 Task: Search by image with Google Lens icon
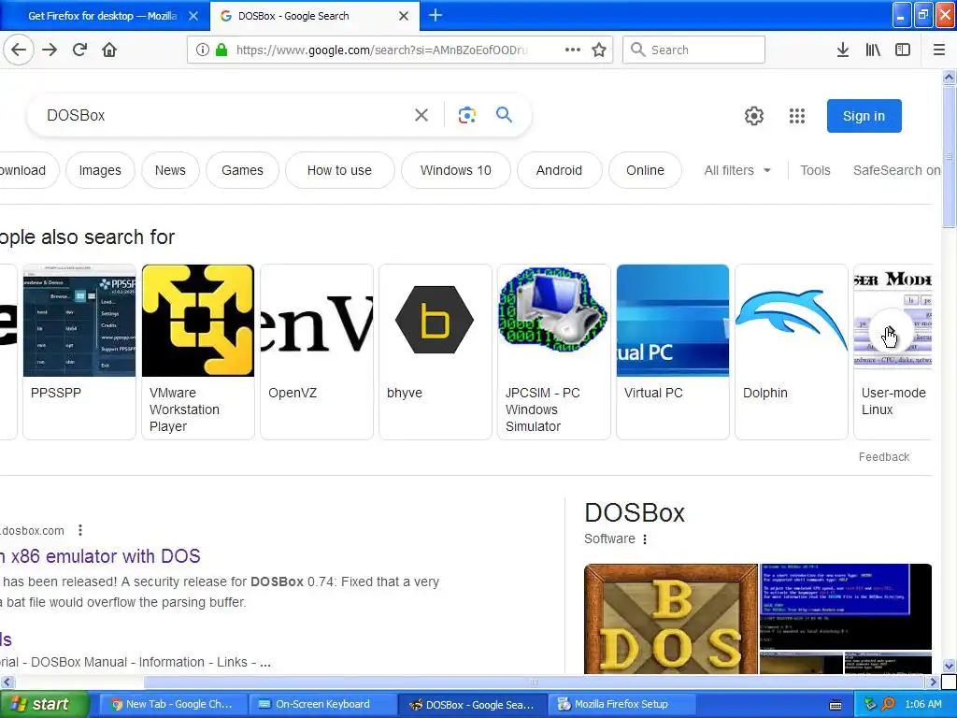tap(467, 115)
